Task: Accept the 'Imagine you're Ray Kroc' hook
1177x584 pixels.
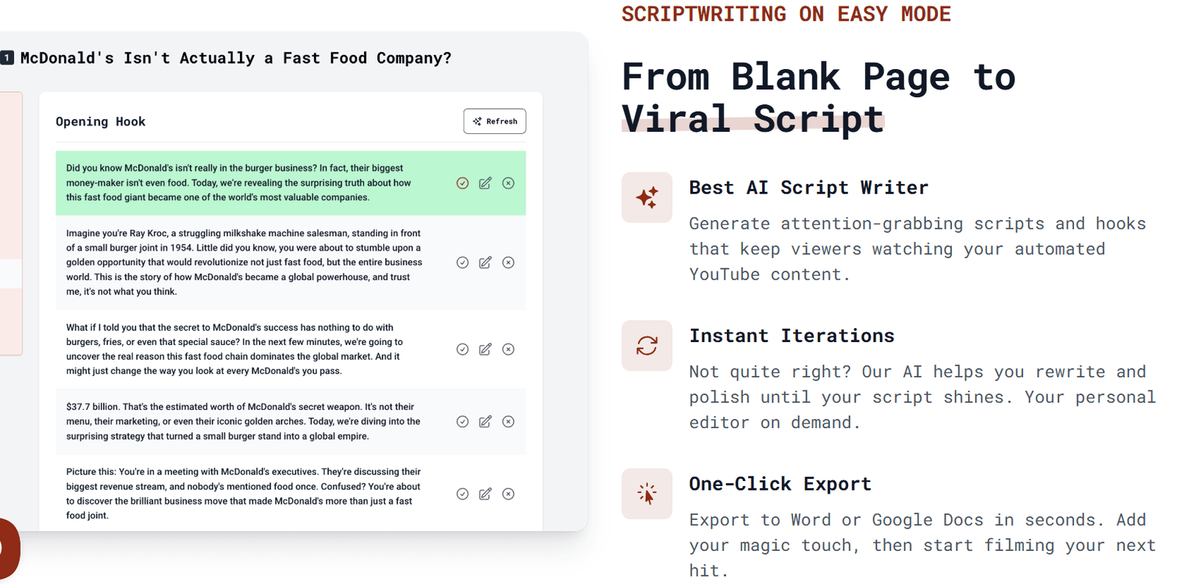Action: (x=462, y=263)
